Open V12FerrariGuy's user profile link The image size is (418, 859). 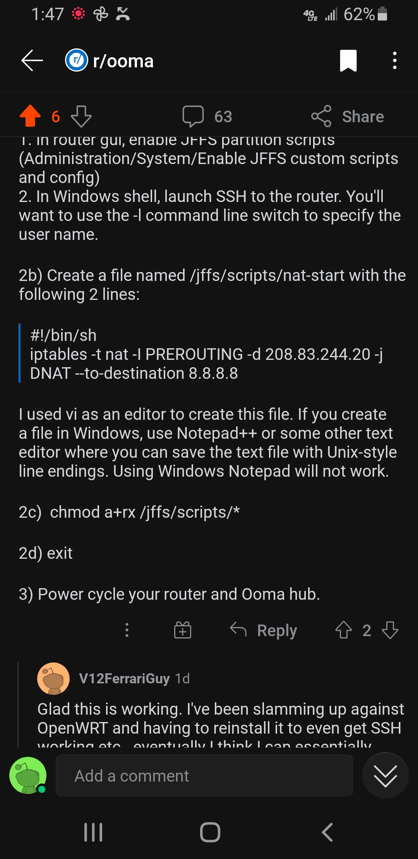pos(124,679)
